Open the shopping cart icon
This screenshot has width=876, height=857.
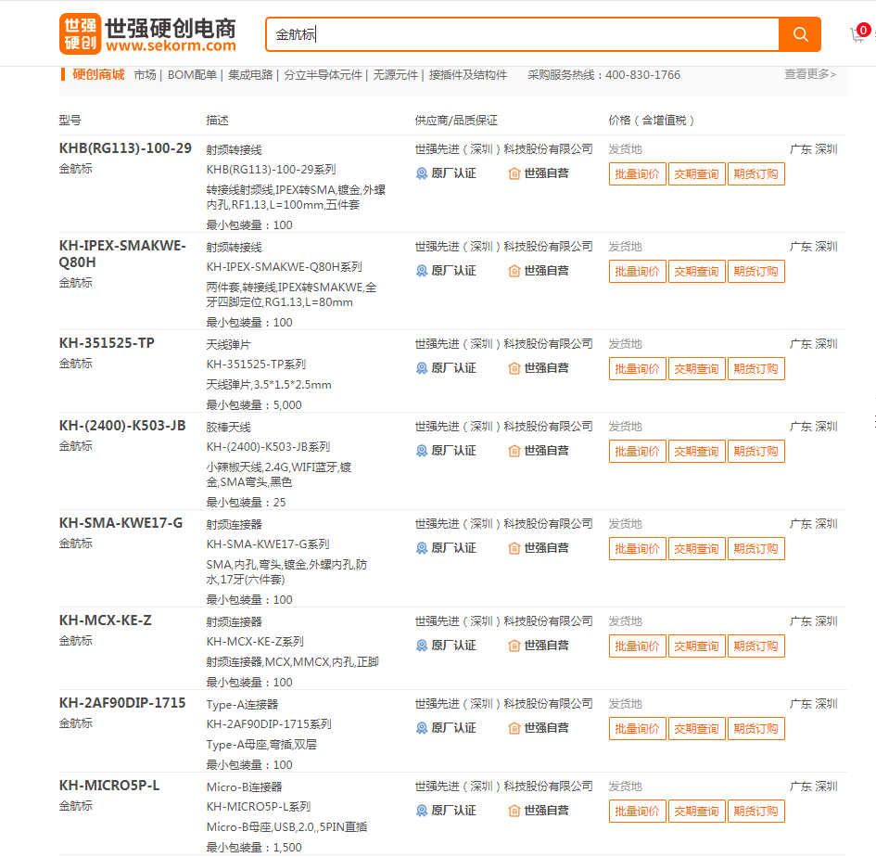pos(858,34)
